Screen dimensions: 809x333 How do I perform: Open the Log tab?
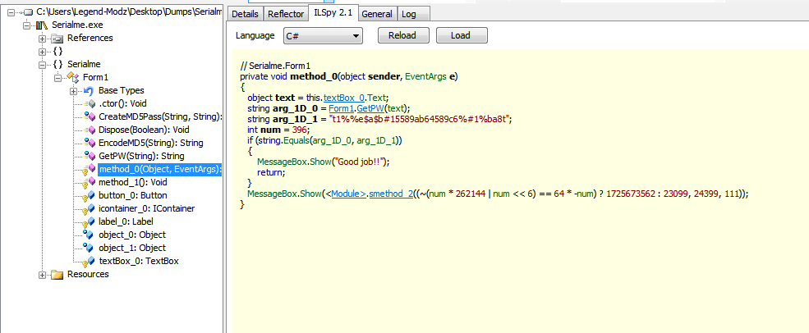[x=408, y=14]
